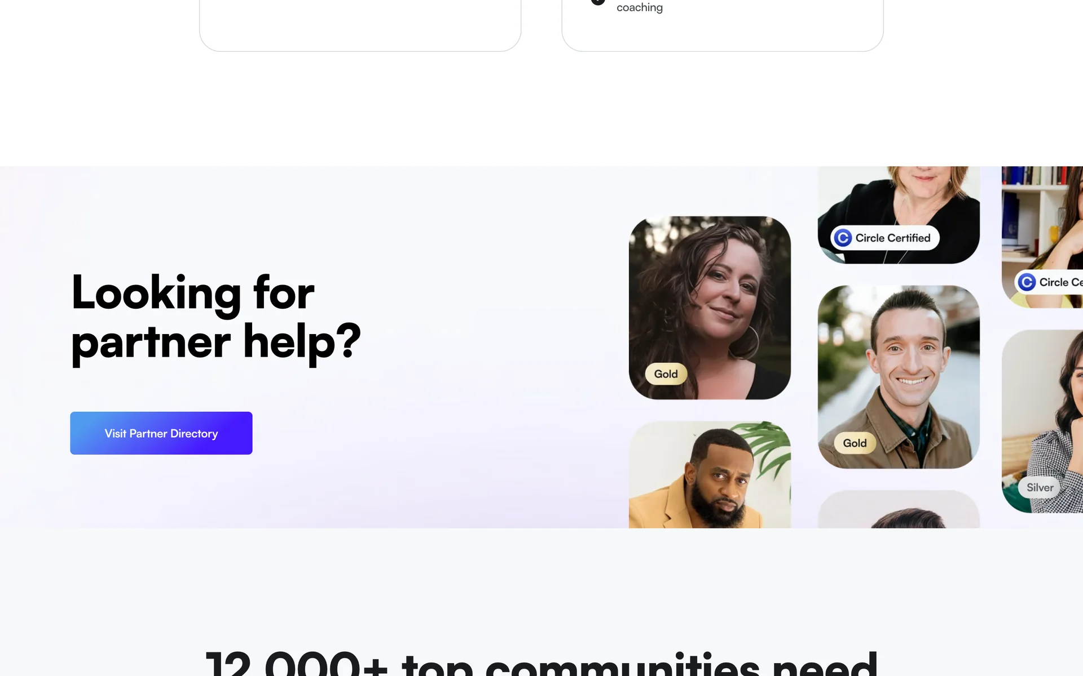Select the Gold badge on smiling man's photo
Screen dimensions: 1083x676
855,443
